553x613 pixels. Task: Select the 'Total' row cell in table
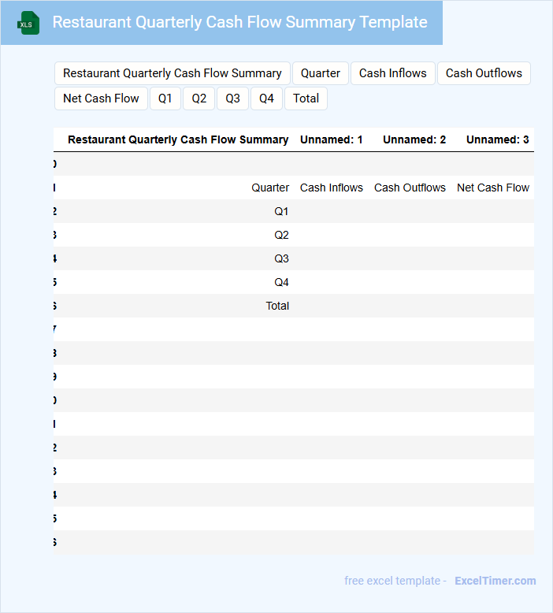pos(277,306)
